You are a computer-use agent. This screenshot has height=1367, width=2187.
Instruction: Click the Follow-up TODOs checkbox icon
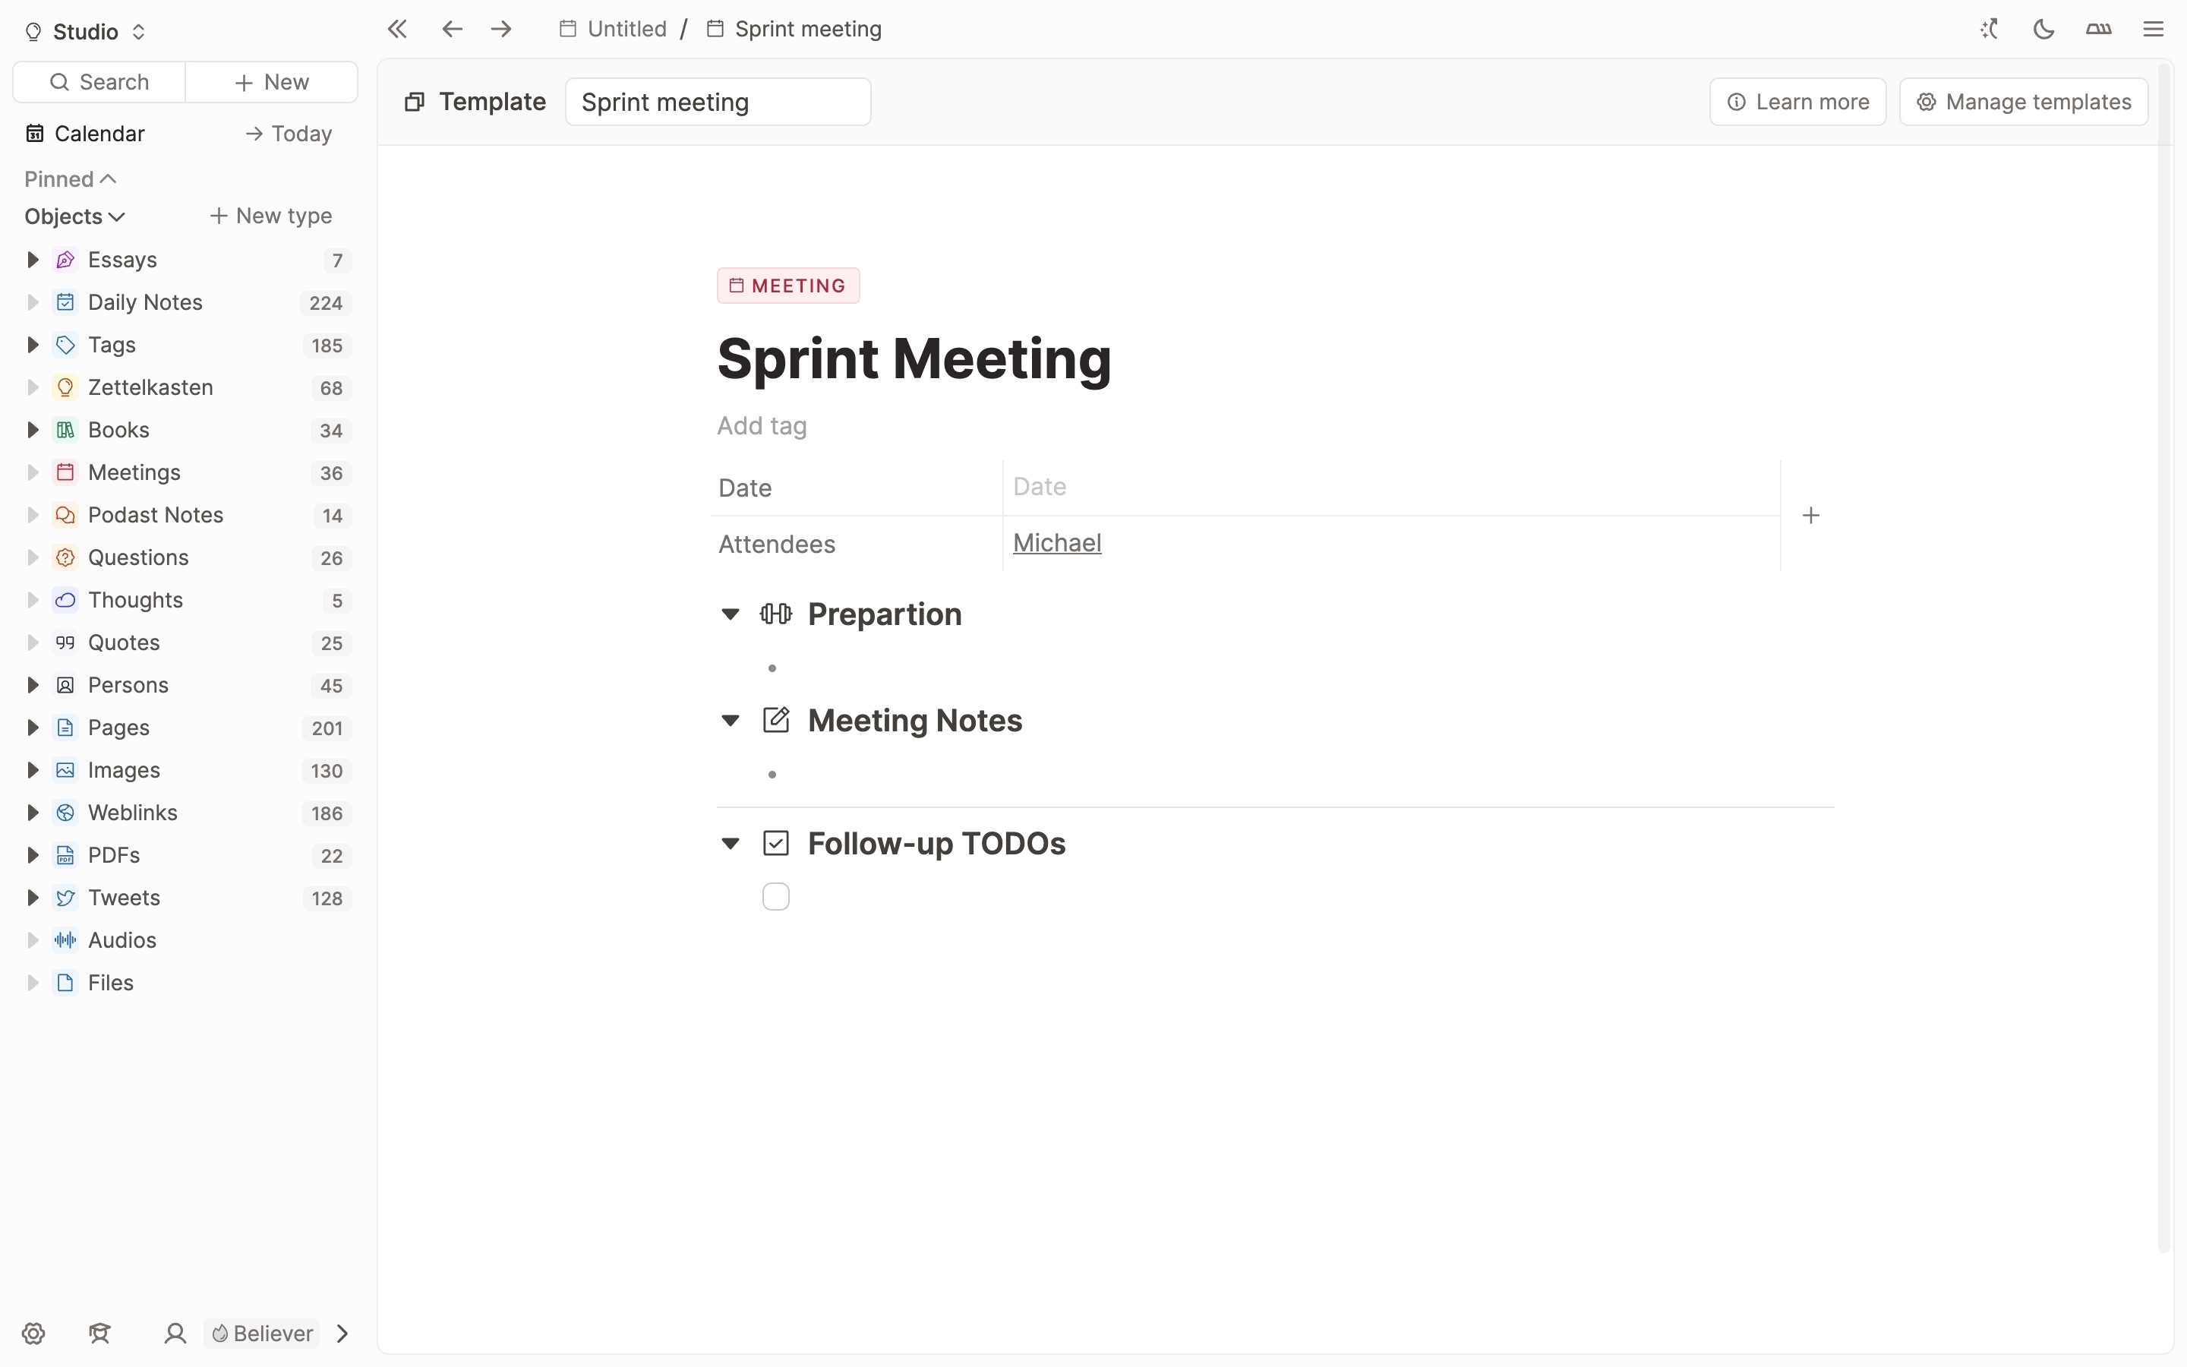point(775,842)
